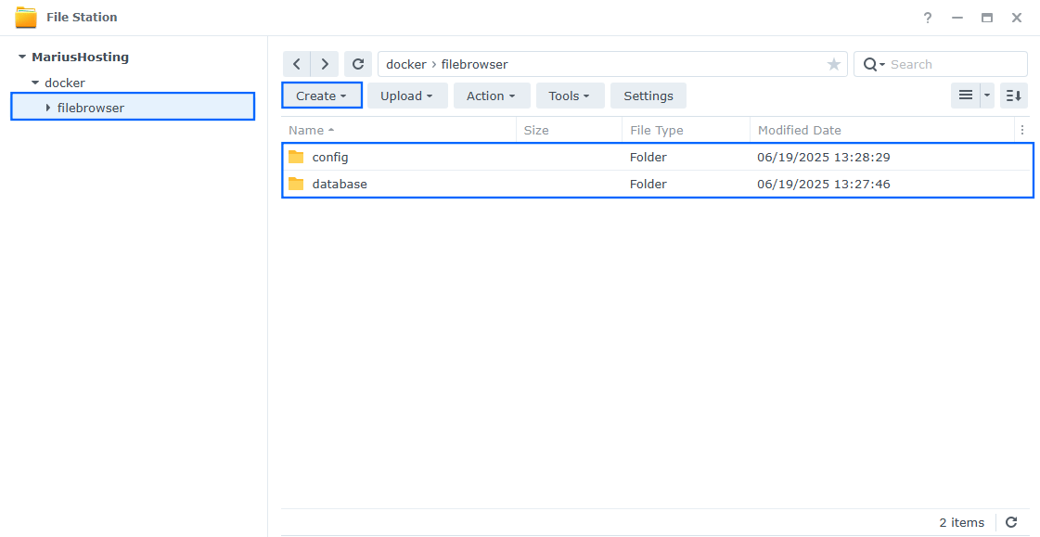Open the search options magnifier icon
1040x537 pixels.
pos(874,64)
